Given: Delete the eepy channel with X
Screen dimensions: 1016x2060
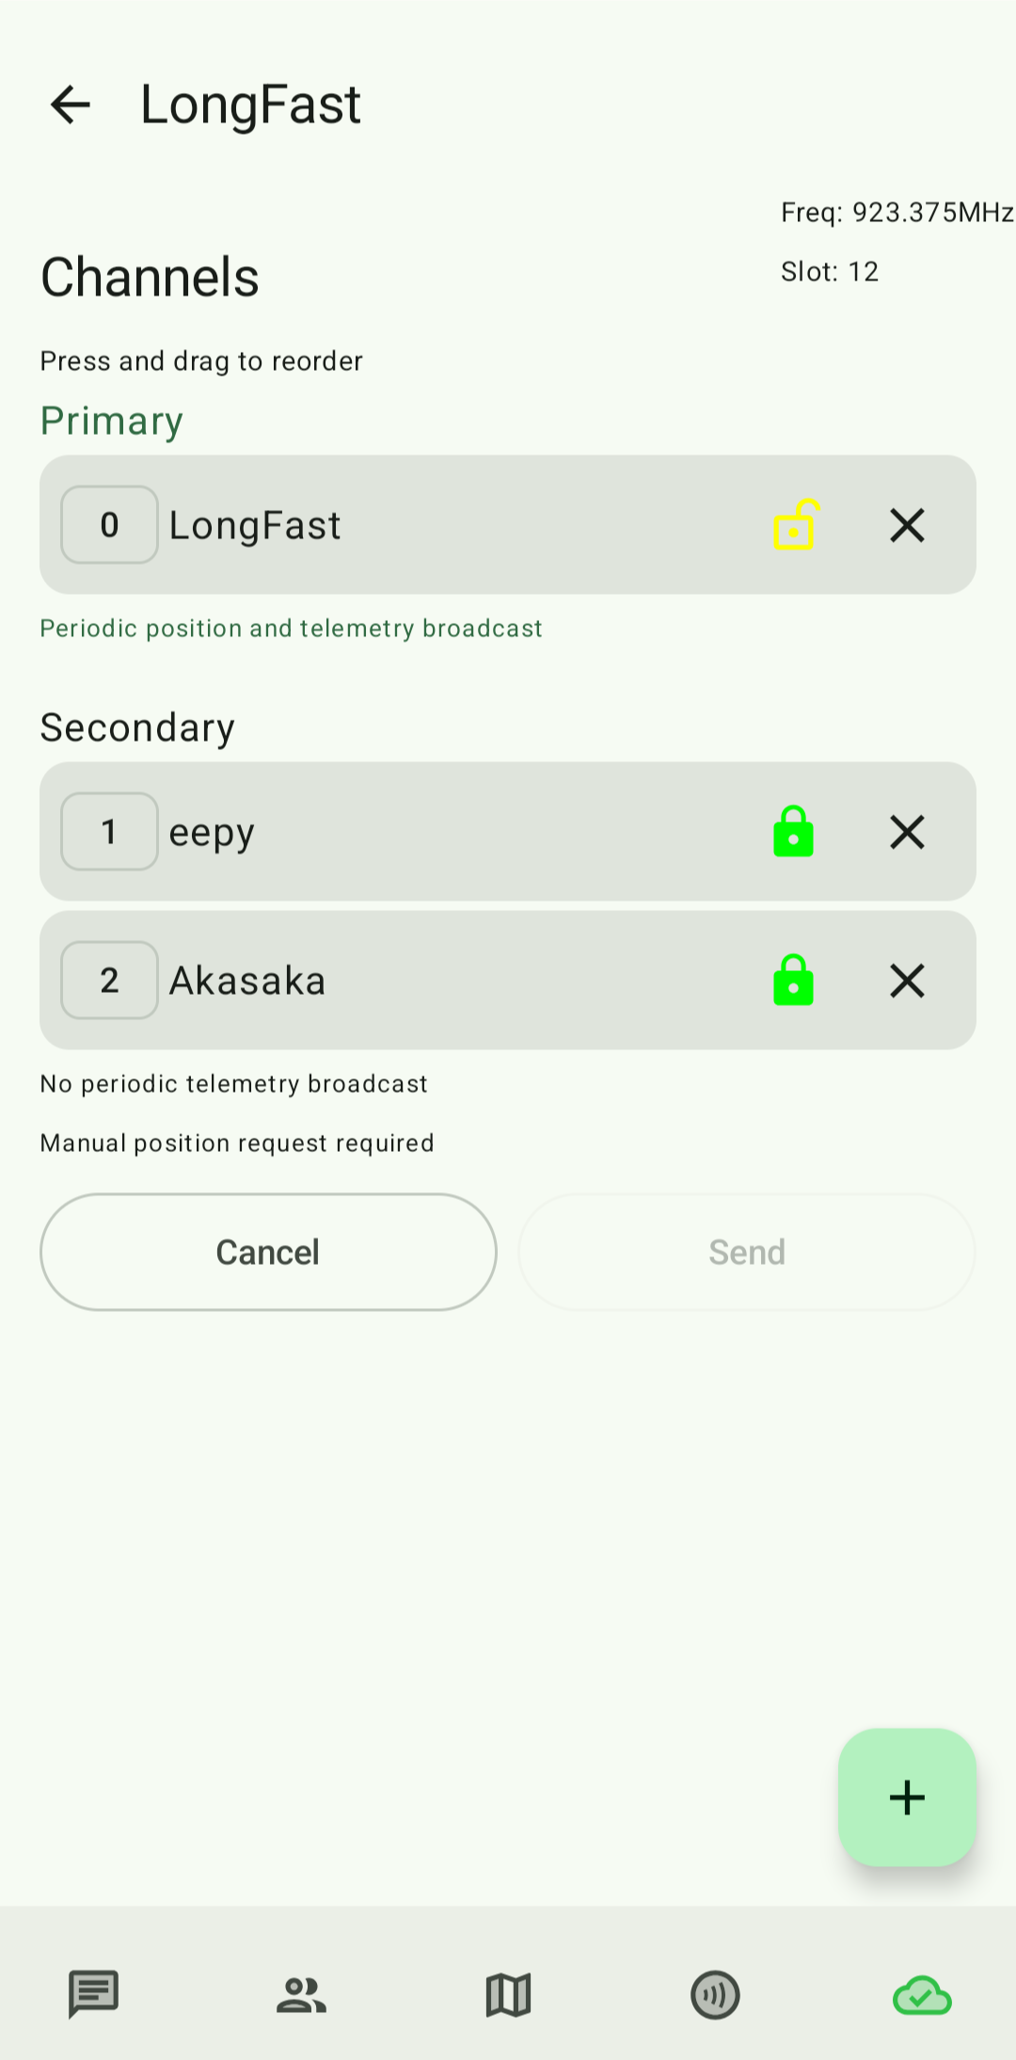Looking at the screenshot, I should (x=907, y=832).
